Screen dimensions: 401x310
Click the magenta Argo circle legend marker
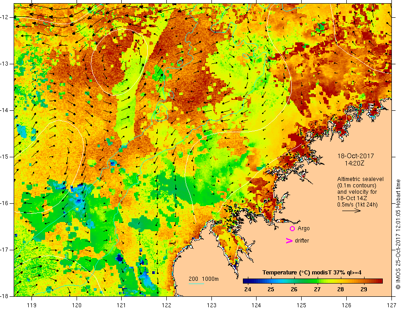point(292,228)
